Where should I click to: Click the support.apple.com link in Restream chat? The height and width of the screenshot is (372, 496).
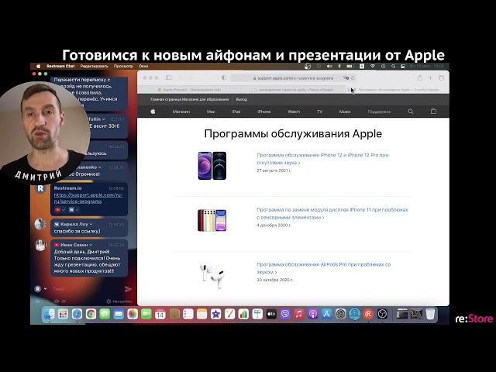pos(88,198)
